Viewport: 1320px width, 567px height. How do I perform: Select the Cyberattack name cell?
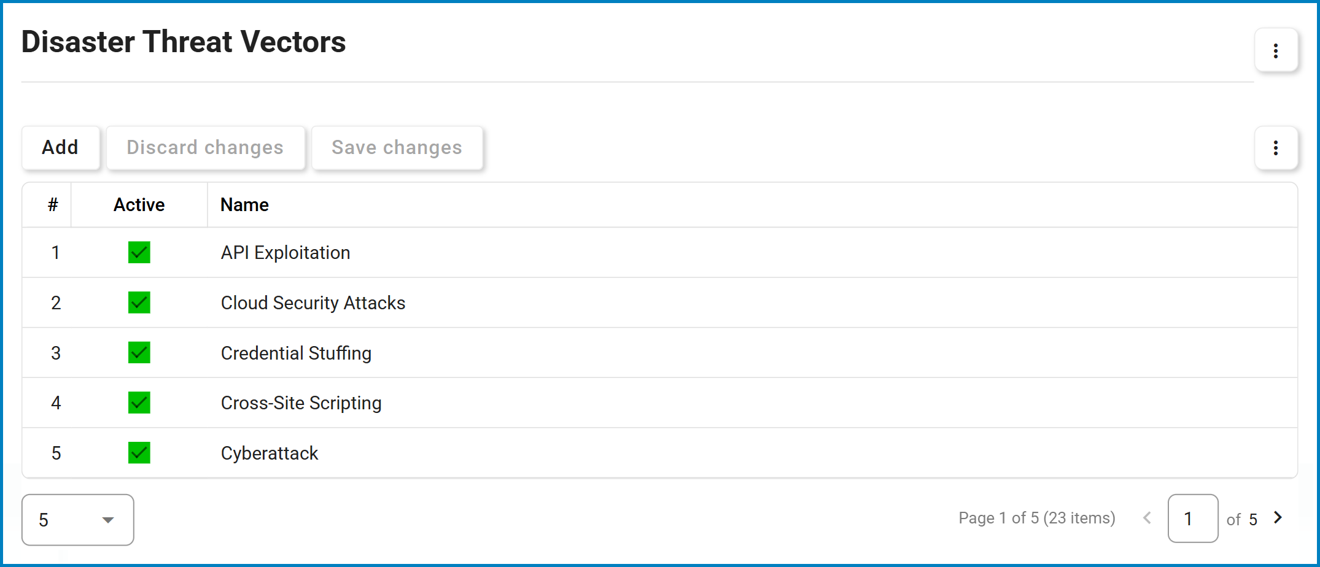pos(752,453)
